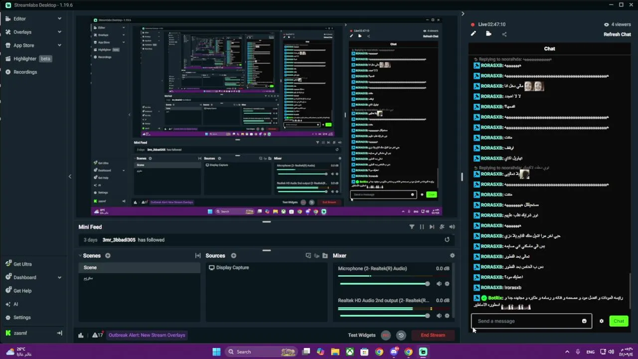The width and height of the screenshot is (638, 359).
Task: Click folder icon under Live timer
Action: tap(488, 34)
